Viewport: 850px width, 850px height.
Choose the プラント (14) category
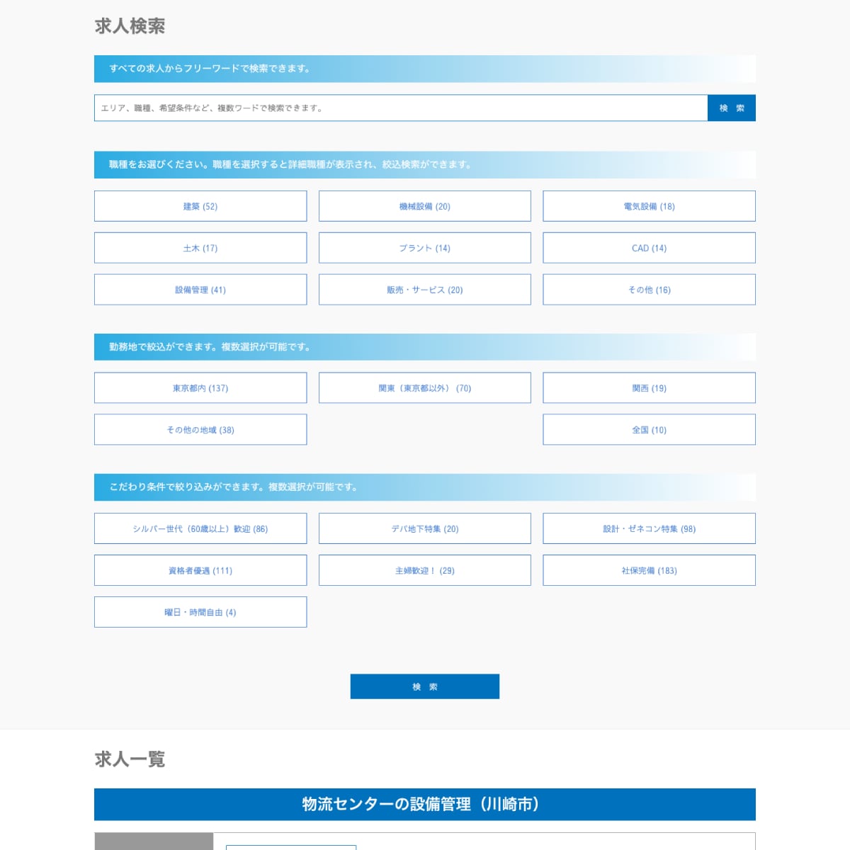[425, 248]
